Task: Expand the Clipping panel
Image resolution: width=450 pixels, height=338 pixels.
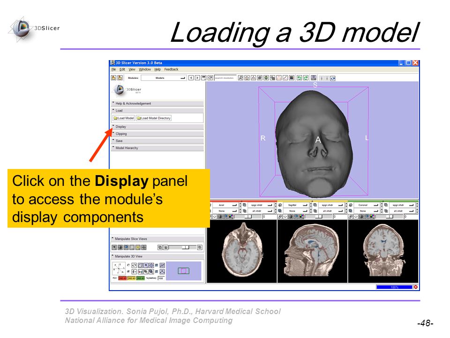Action: click(157, 134)
